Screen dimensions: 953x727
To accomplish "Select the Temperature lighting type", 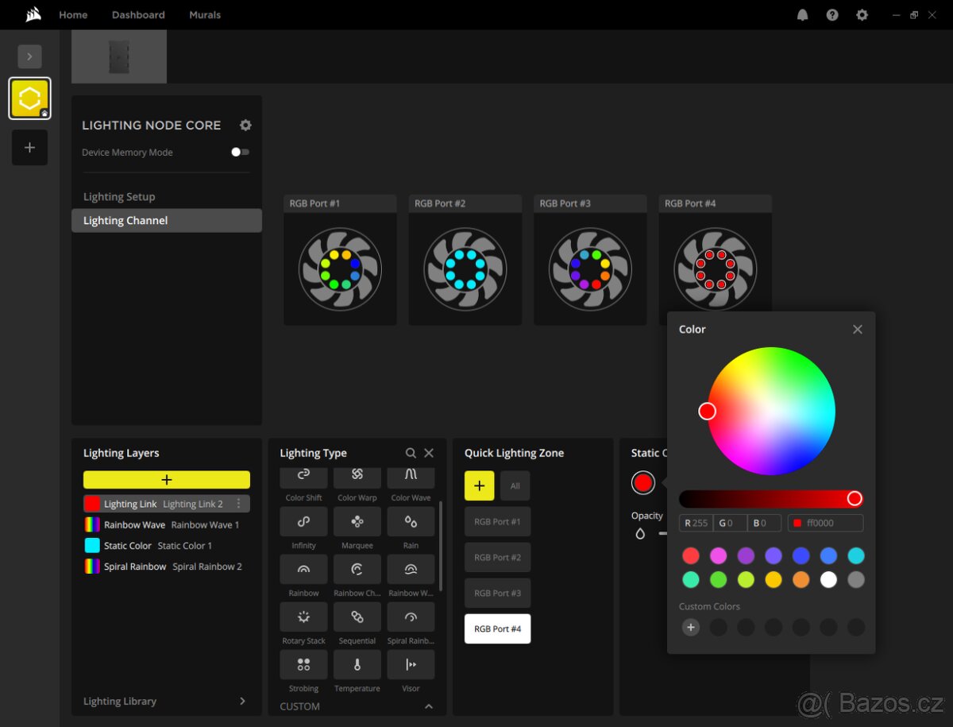I will click(357, 665).
